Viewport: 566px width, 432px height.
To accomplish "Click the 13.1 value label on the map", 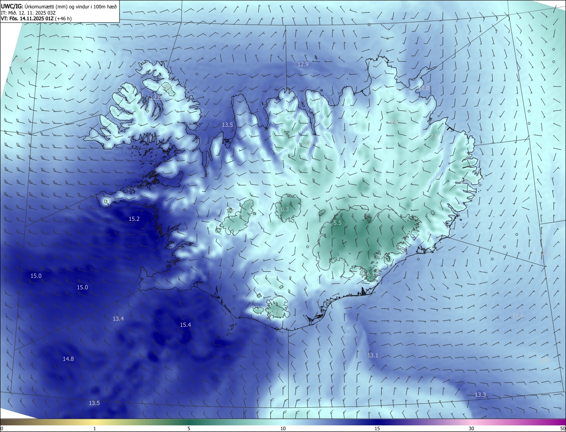I will point(373,356).
